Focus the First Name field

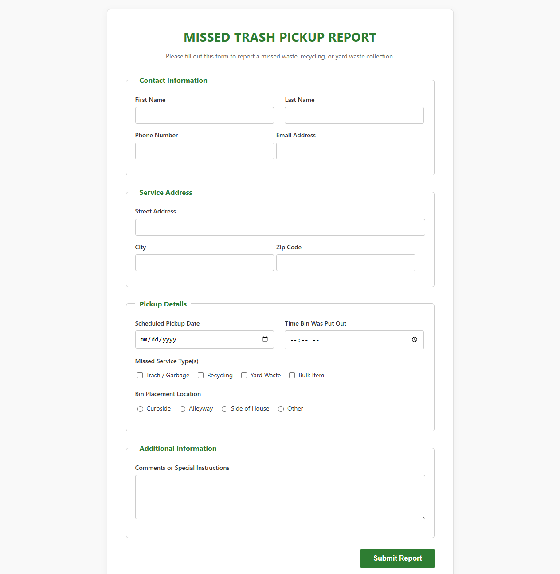point(204,115)
